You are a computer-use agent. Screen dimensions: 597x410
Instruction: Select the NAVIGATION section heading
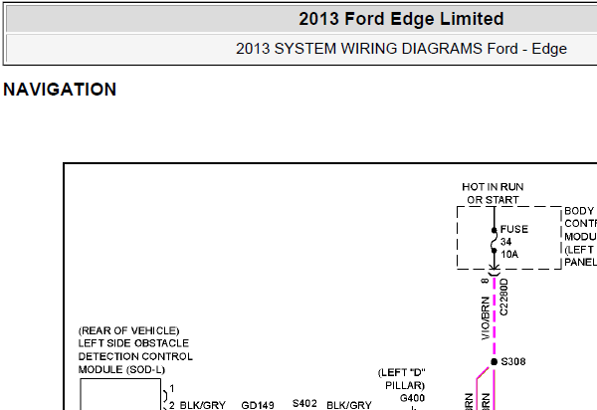60,90
